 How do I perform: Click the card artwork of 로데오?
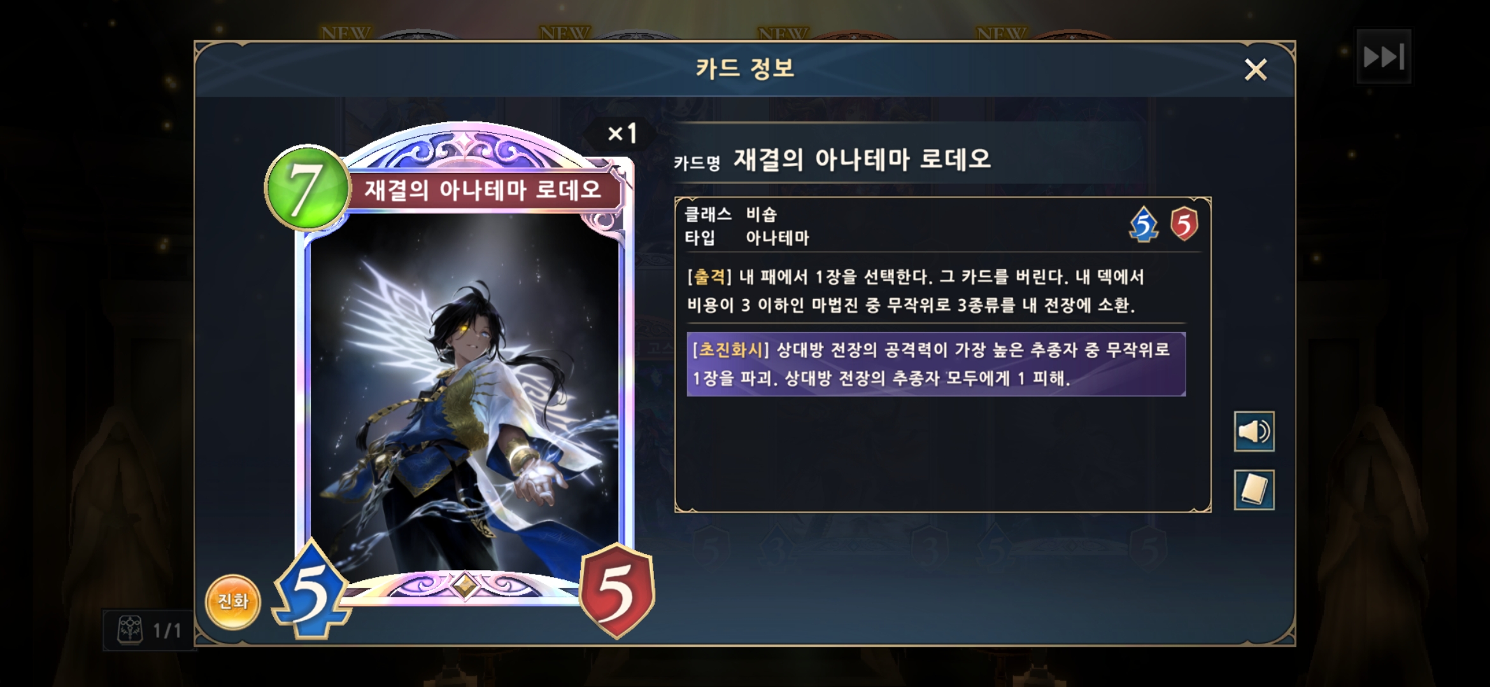[464, 394]
